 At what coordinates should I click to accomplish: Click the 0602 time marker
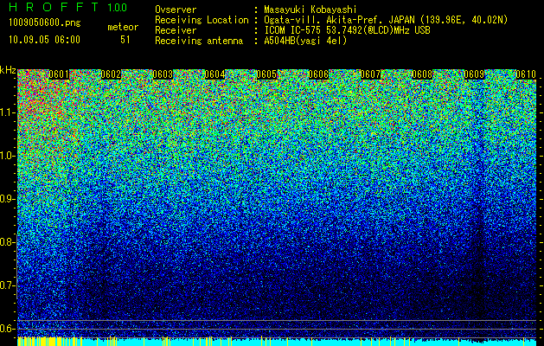point(111,74)
